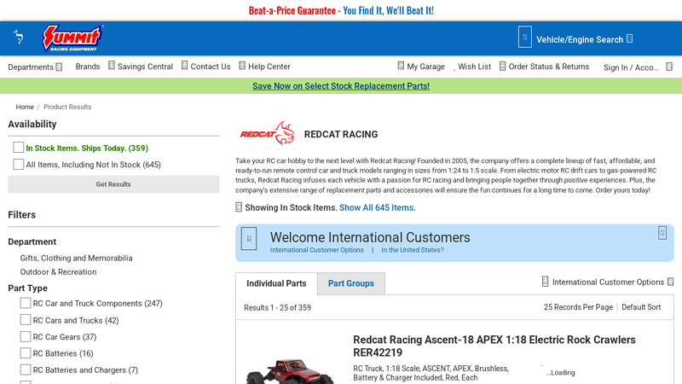
Task: Open Savings Central
Action: coord(145,67)
